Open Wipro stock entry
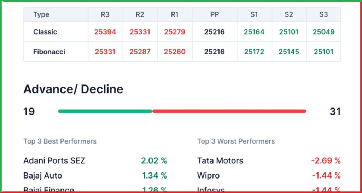 tap(208, 176)
